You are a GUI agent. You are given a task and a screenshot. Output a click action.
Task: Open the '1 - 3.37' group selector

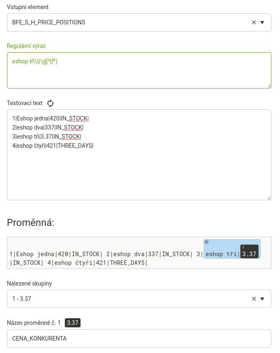(139, 299)
